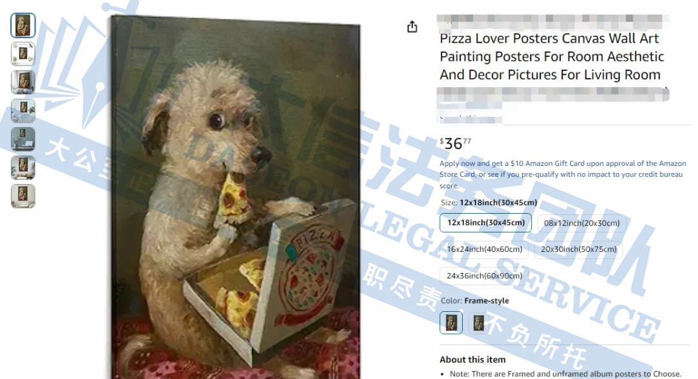Select the fifth product thumbnail
This screenshot has width=698, height=379.
[23, 139]
